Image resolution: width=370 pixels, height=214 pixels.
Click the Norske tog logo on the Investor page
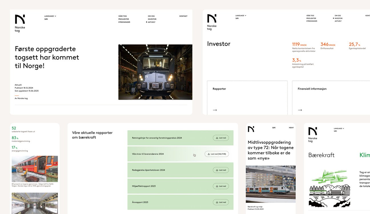coord(212,22)
